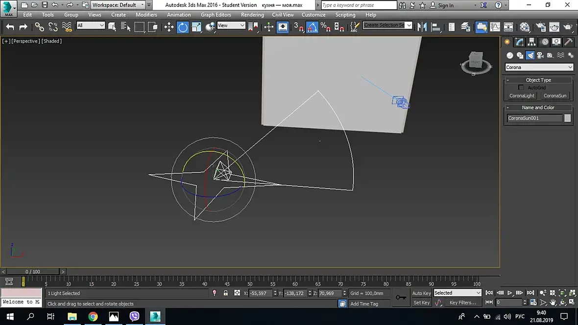Expand the selection filter All dropdown
This screenshot has width=578, height=325.
point(91,25)
